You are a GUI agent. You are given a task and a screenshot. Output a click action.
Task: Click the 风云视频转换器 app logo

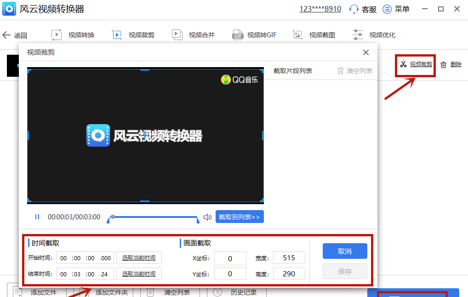(9, 9)
